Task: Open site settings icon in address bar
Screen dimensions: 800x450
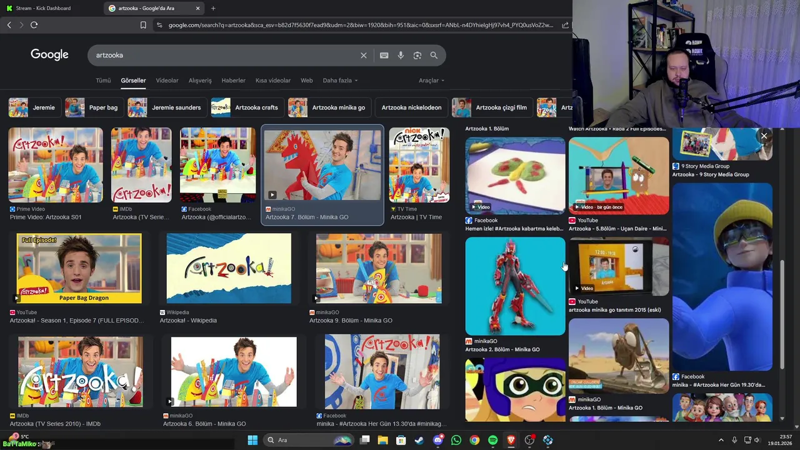Action: coord(159,25)
